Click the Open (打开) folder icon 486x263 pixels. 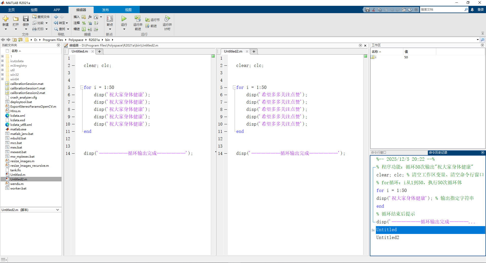click(16, 19)
